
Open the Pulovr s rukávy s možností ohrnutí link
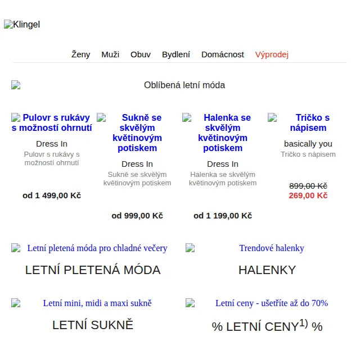point(52,122)
